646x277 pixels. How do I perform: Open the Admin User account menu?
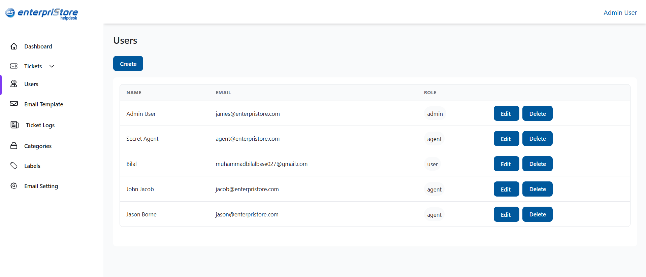(x=620, y=12)
